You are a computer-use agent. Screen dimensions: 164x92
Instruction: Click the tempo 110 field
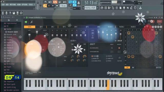click(x=63, y=6)
